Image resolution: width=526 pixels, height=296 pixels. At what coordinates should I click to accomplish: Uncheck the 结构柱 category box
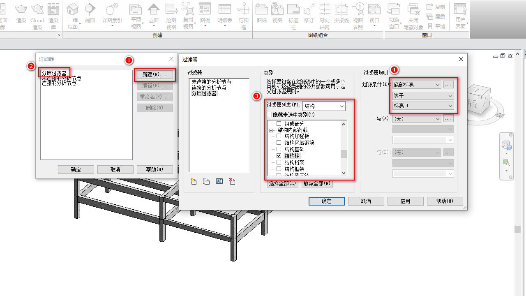coord(279,156)
